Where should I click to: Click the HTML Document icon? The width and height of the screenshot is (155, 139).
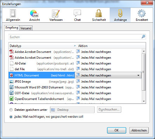pos(12,75)
